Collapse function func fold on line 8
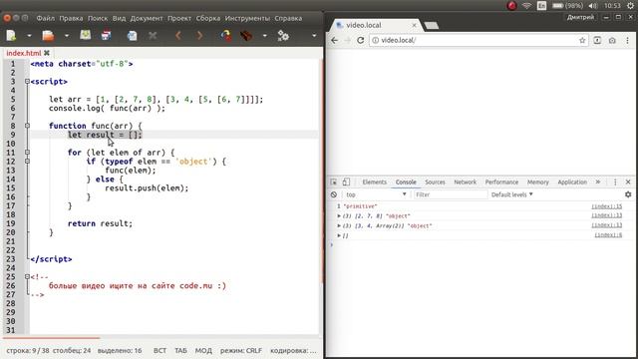Viewport: 638px width, 359px height. (27, 126)
